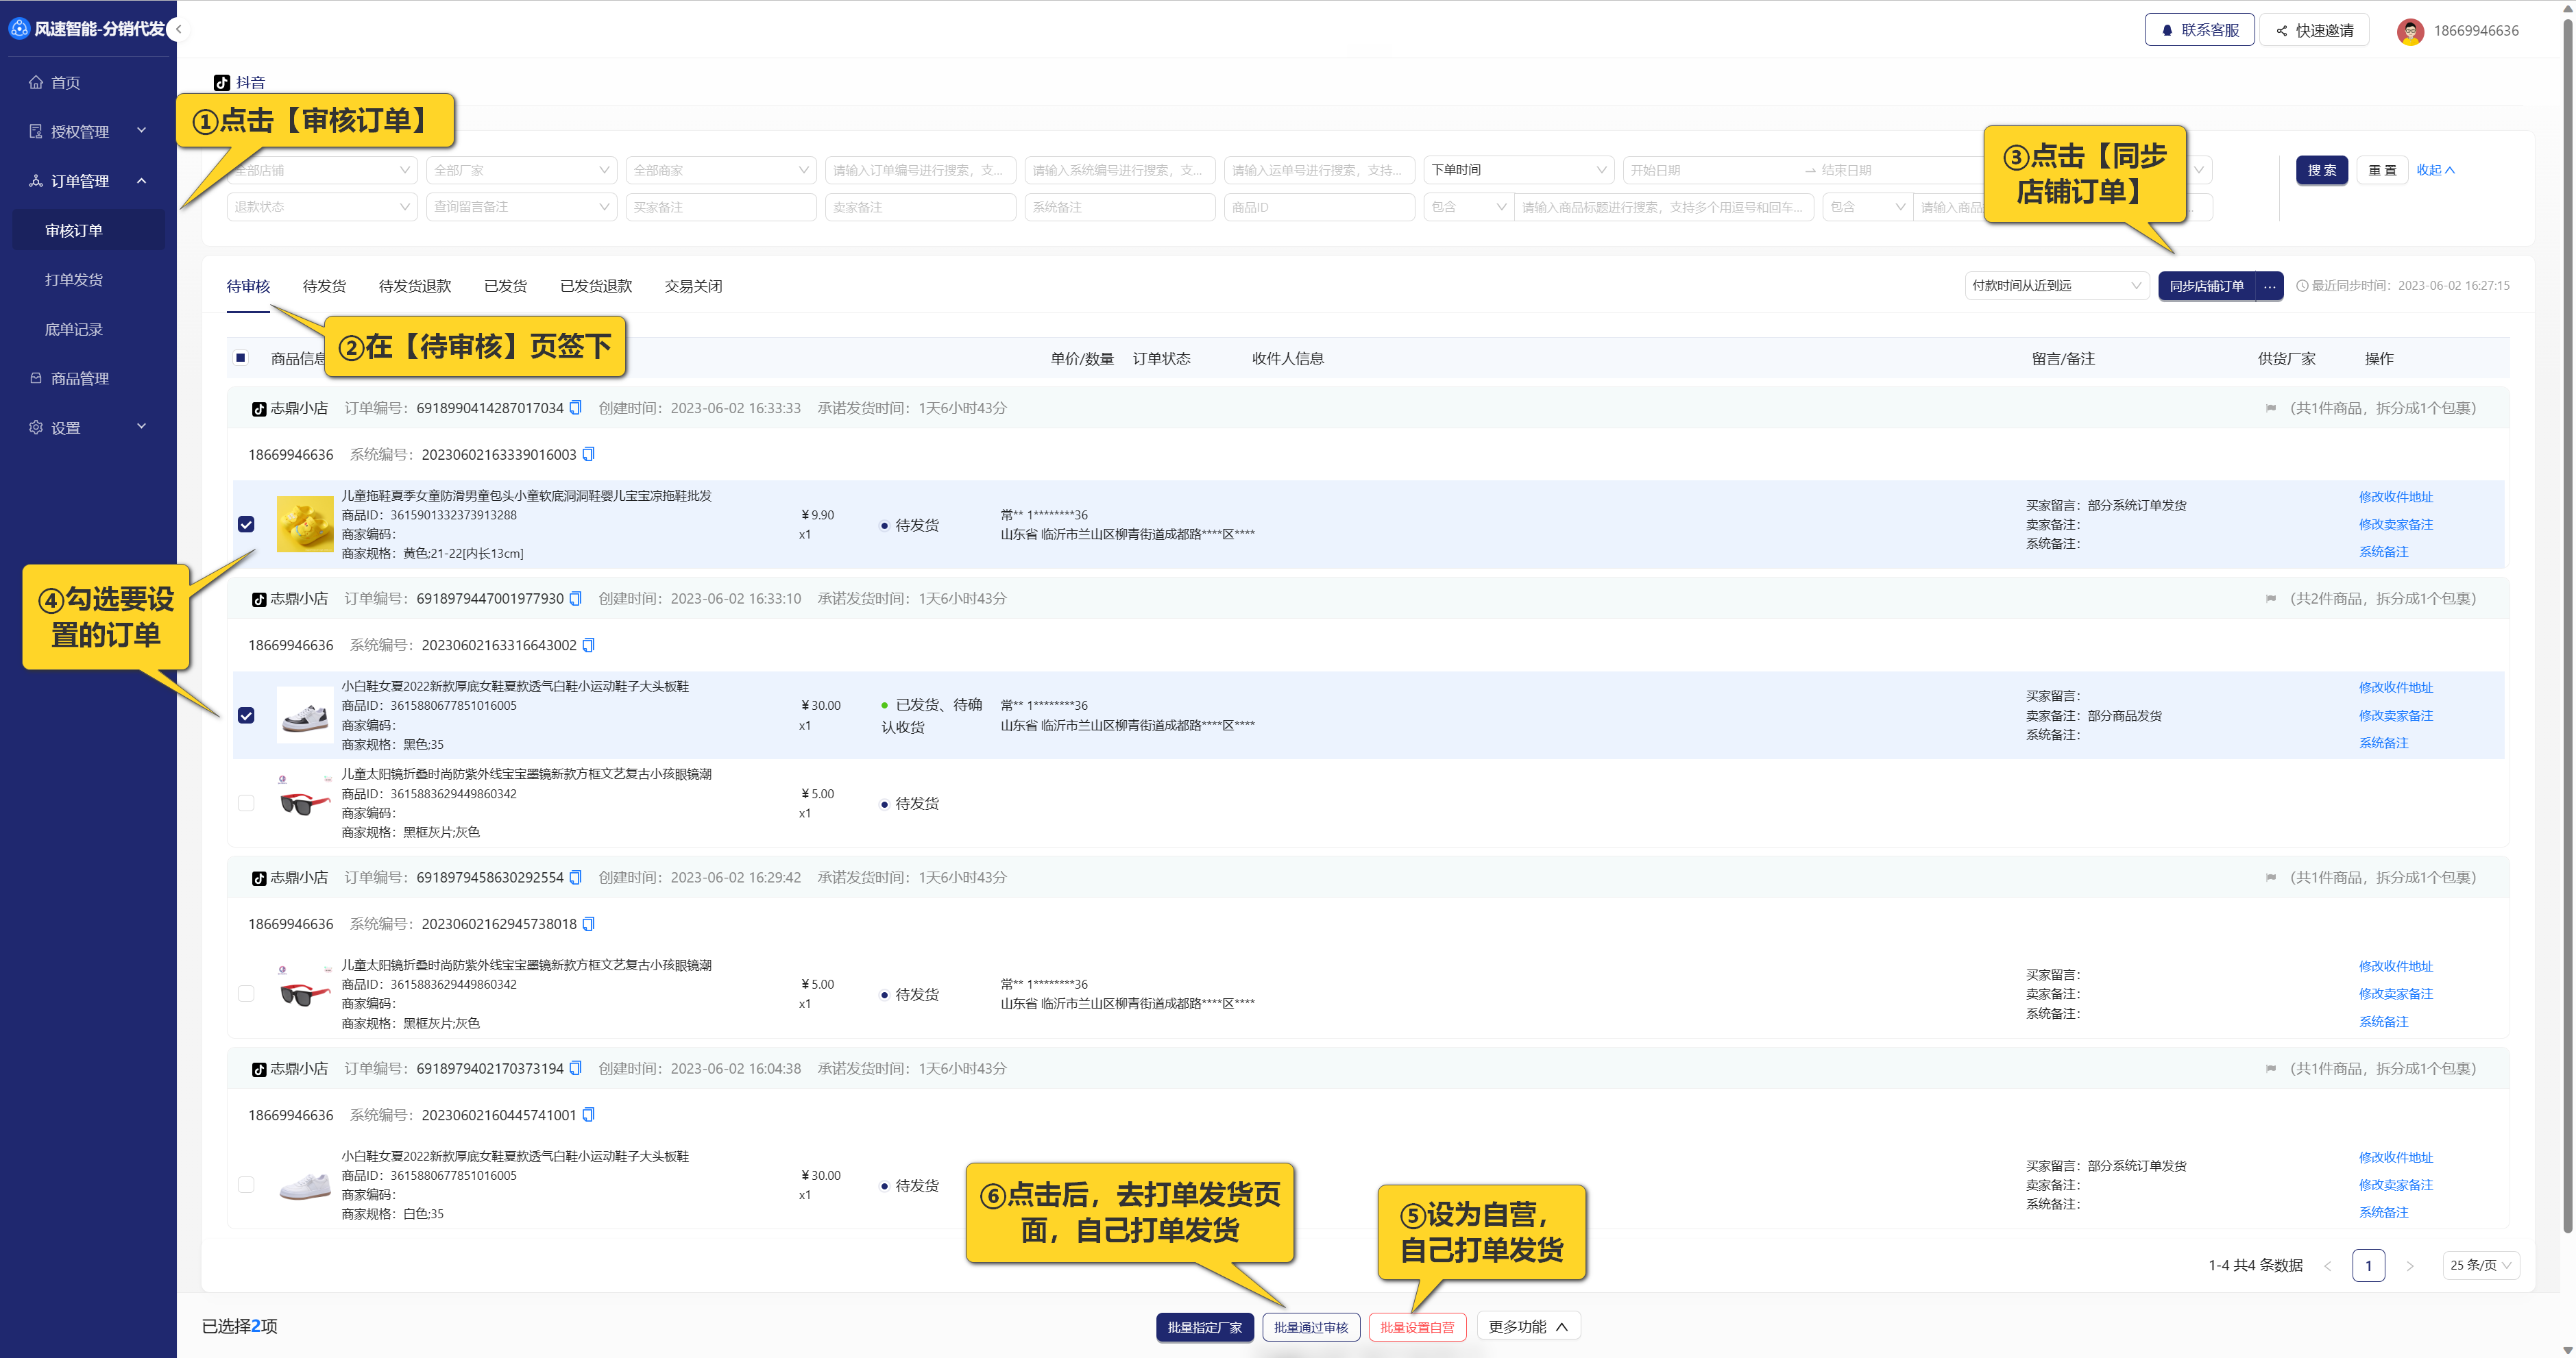Image resolution: width=2576 pixels, height=1358 pixels.
Task: Uncheck the yellow children slippers item
Action: [246, 525]
